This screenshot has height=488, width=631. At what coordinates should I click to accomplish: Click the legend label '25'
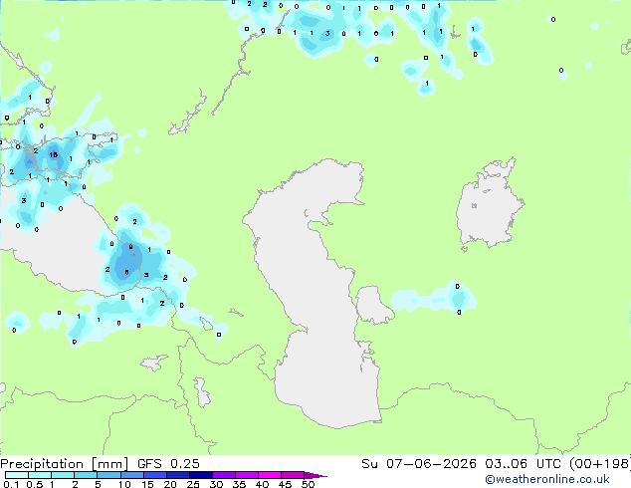point(193,484)
